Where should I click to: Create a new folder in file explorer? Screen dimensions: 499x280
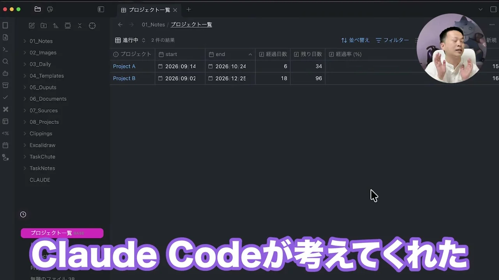click(44, 26)
